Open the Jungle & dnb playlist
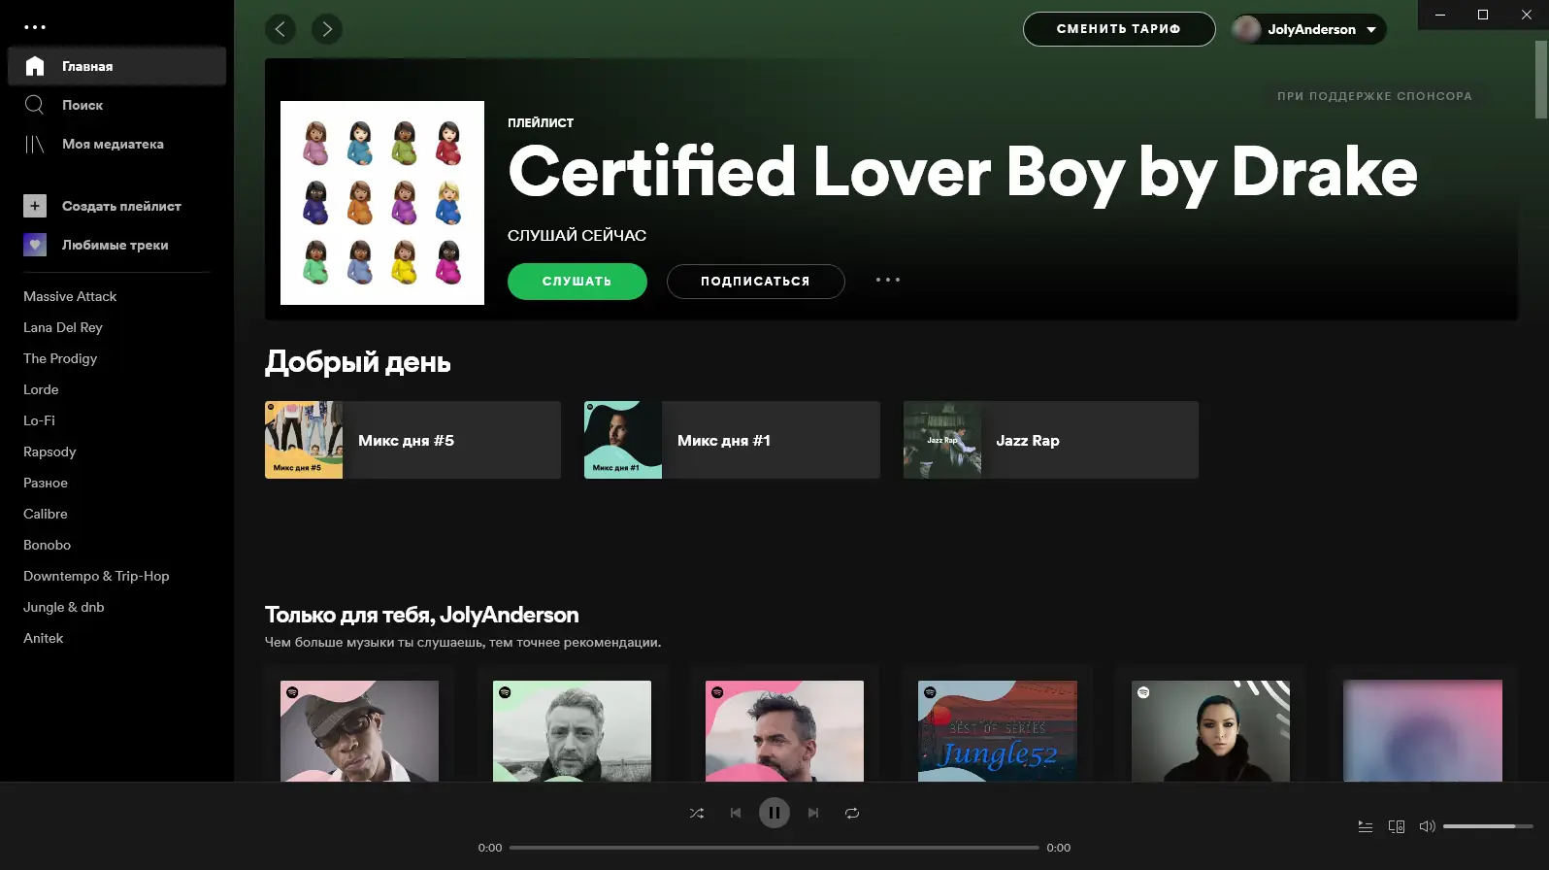The width and height of the screenshot is (1549, 870). pos(64,607)
